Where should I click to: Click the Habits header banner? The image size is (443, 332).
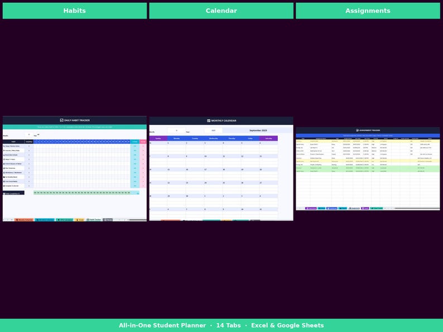point(75,11)
